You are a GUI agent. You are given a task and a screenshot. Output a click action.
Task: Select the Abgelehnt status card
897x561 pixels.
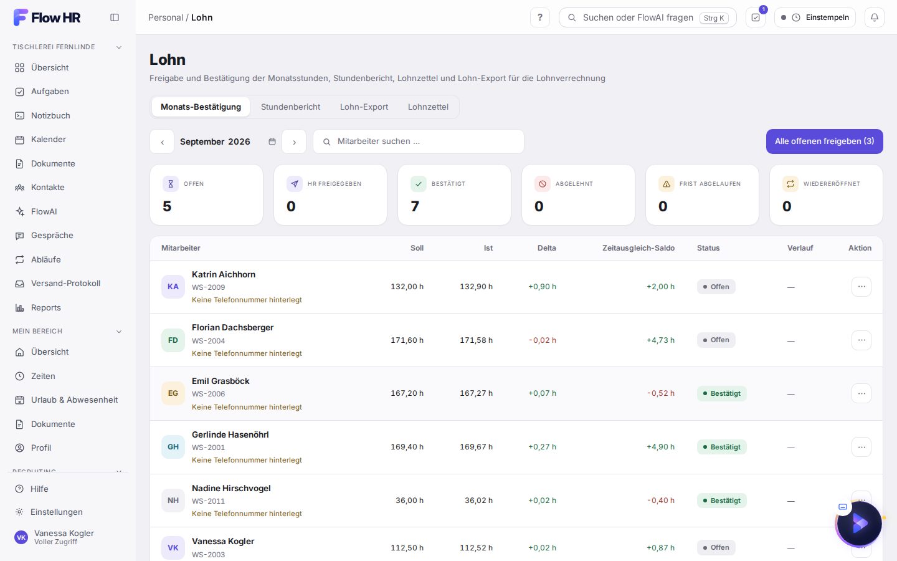pyautogui.click(x=578, y=195)
